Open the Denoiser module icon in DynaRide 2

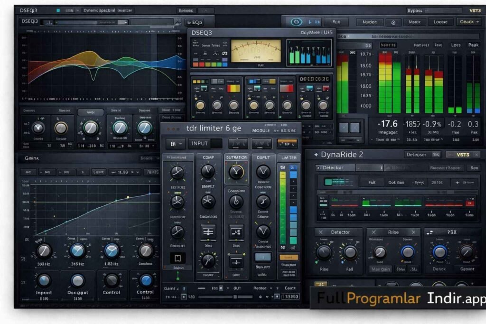click(416, 155)
